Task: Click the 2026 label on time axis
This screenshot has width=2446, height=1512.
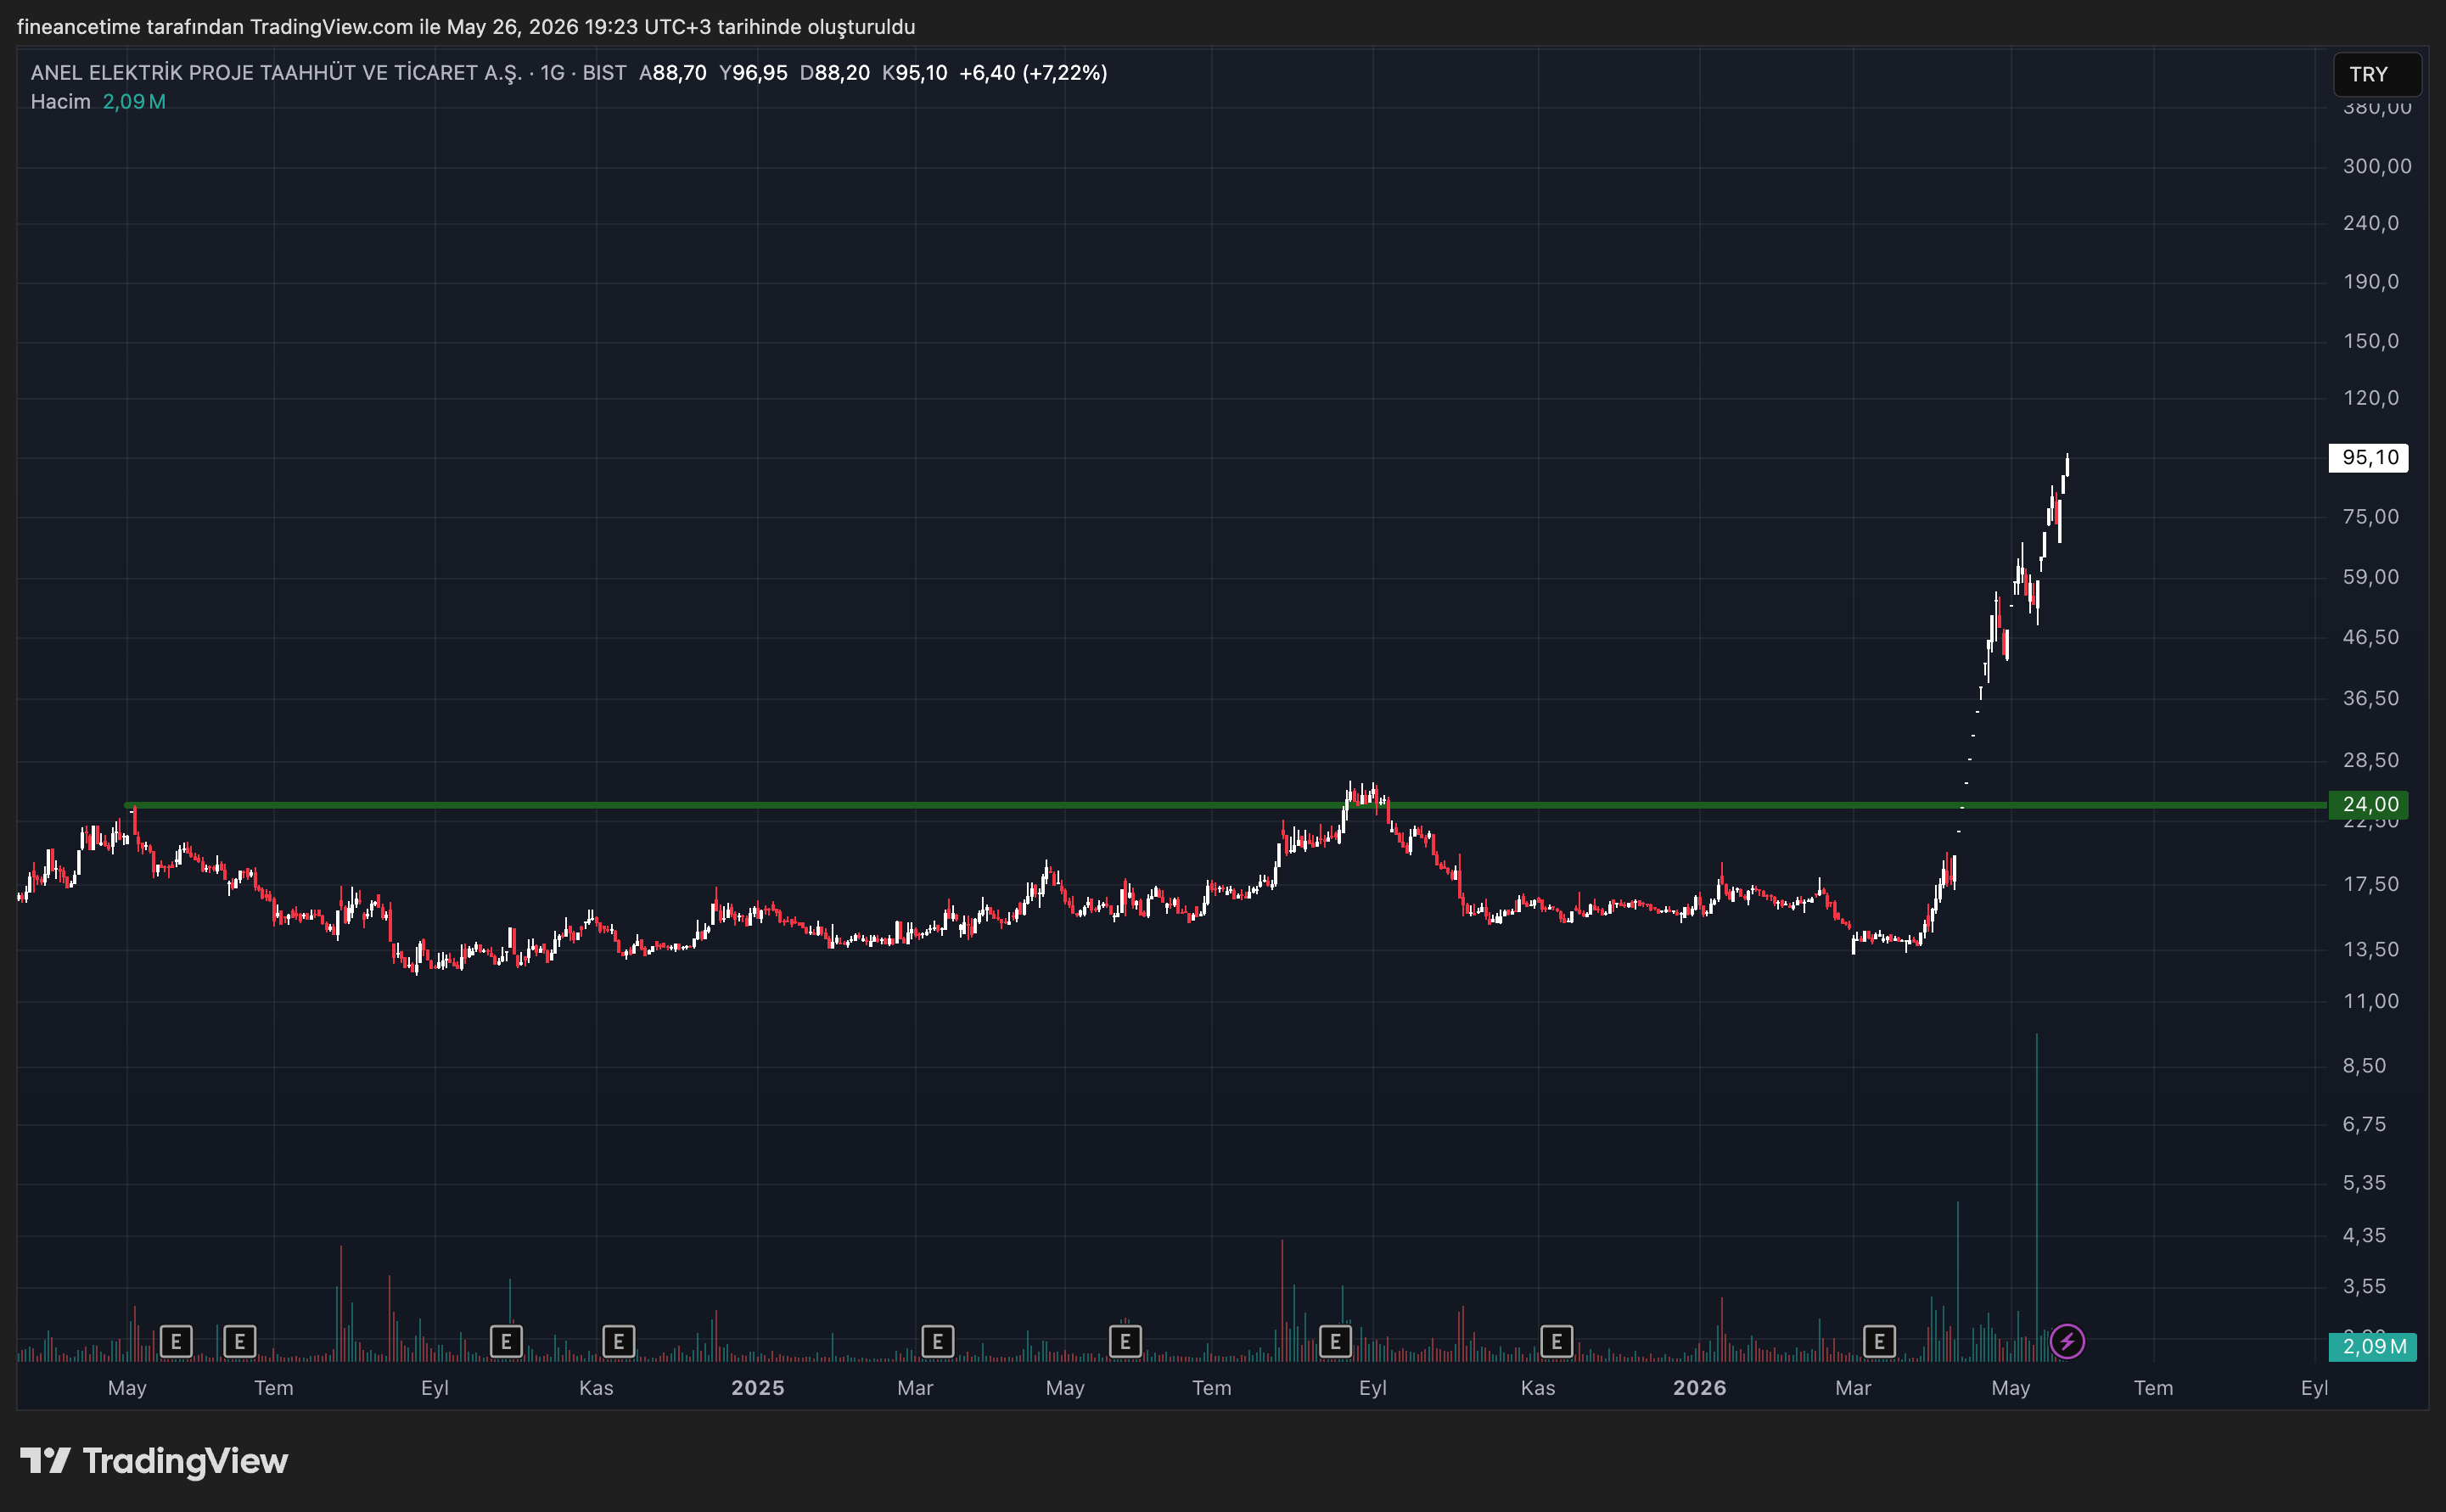Action: tap(1699, 1387)
